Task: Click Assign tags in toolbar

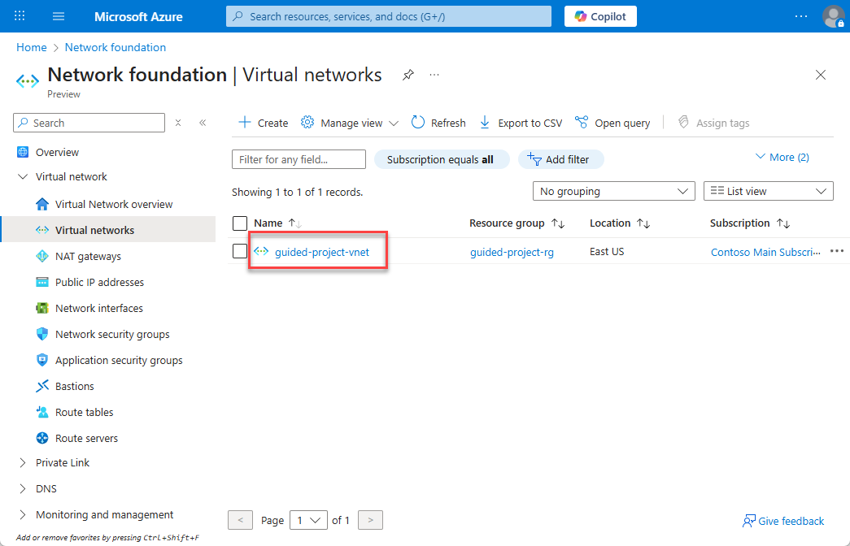Action: (x=713, y=123)
